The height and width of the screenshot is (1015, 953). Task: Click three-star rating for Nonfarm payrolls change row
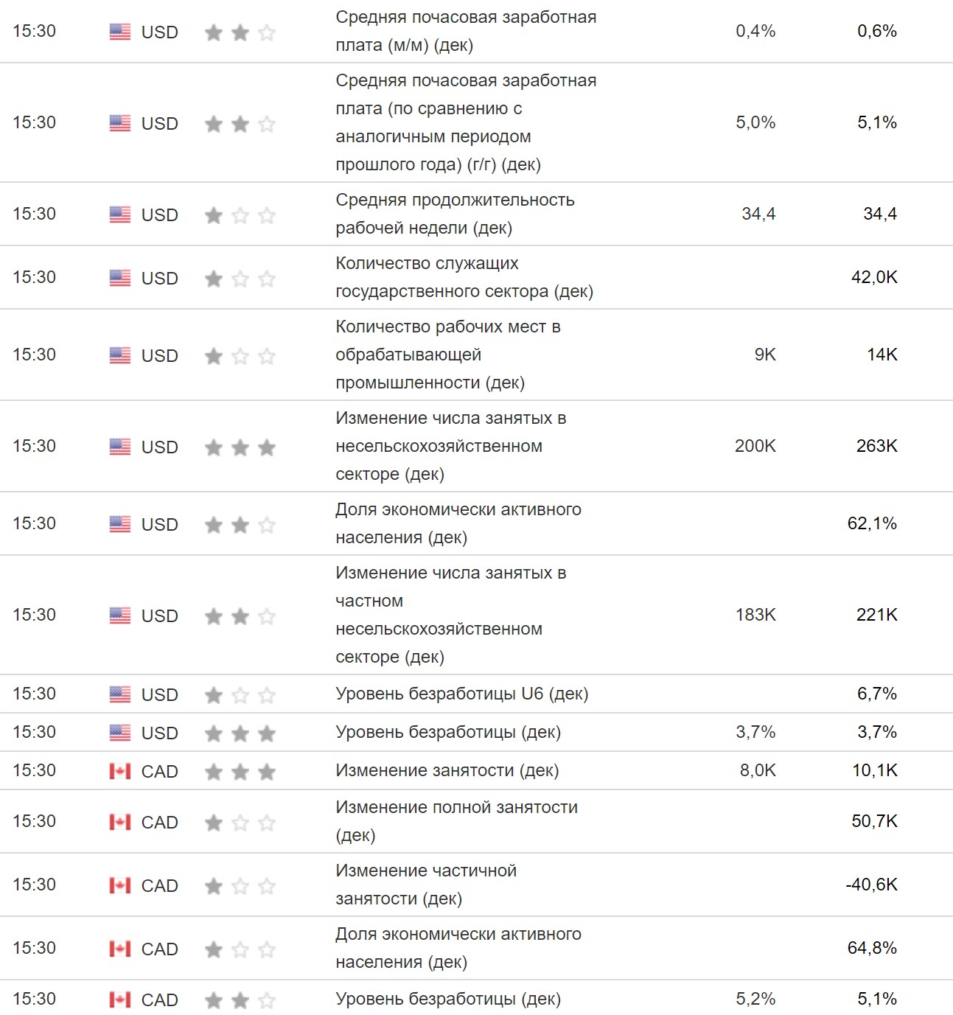click(240, 447)
